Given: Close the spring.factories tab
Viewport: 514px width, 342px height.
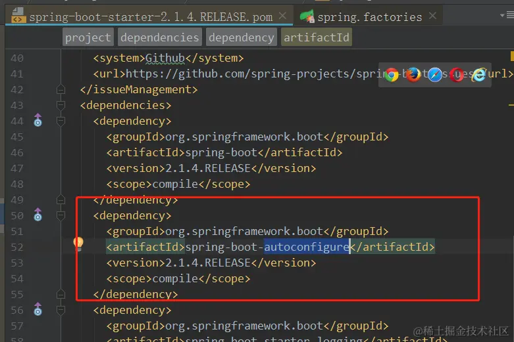Looking at the screenshot, I should click(x=432, y=15).
